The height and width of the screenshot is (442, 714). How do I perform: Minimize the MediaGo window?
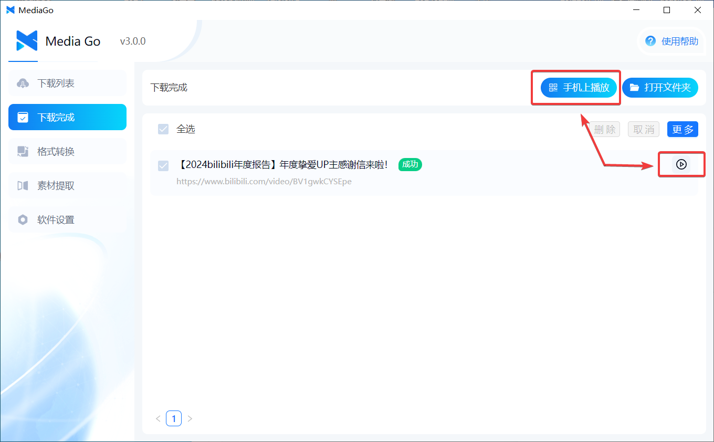click(636, 10)
